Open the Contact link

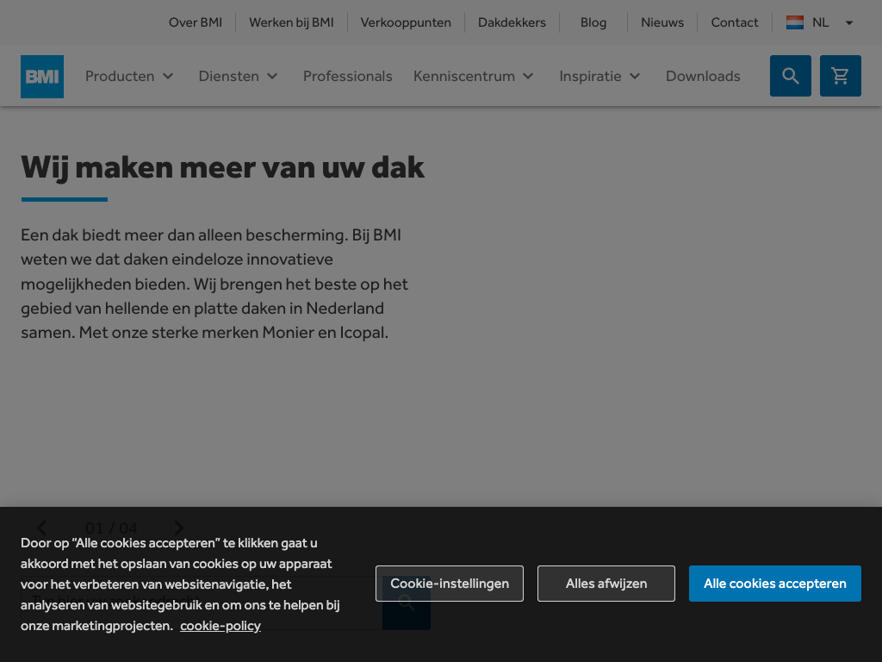coord(734,22)
